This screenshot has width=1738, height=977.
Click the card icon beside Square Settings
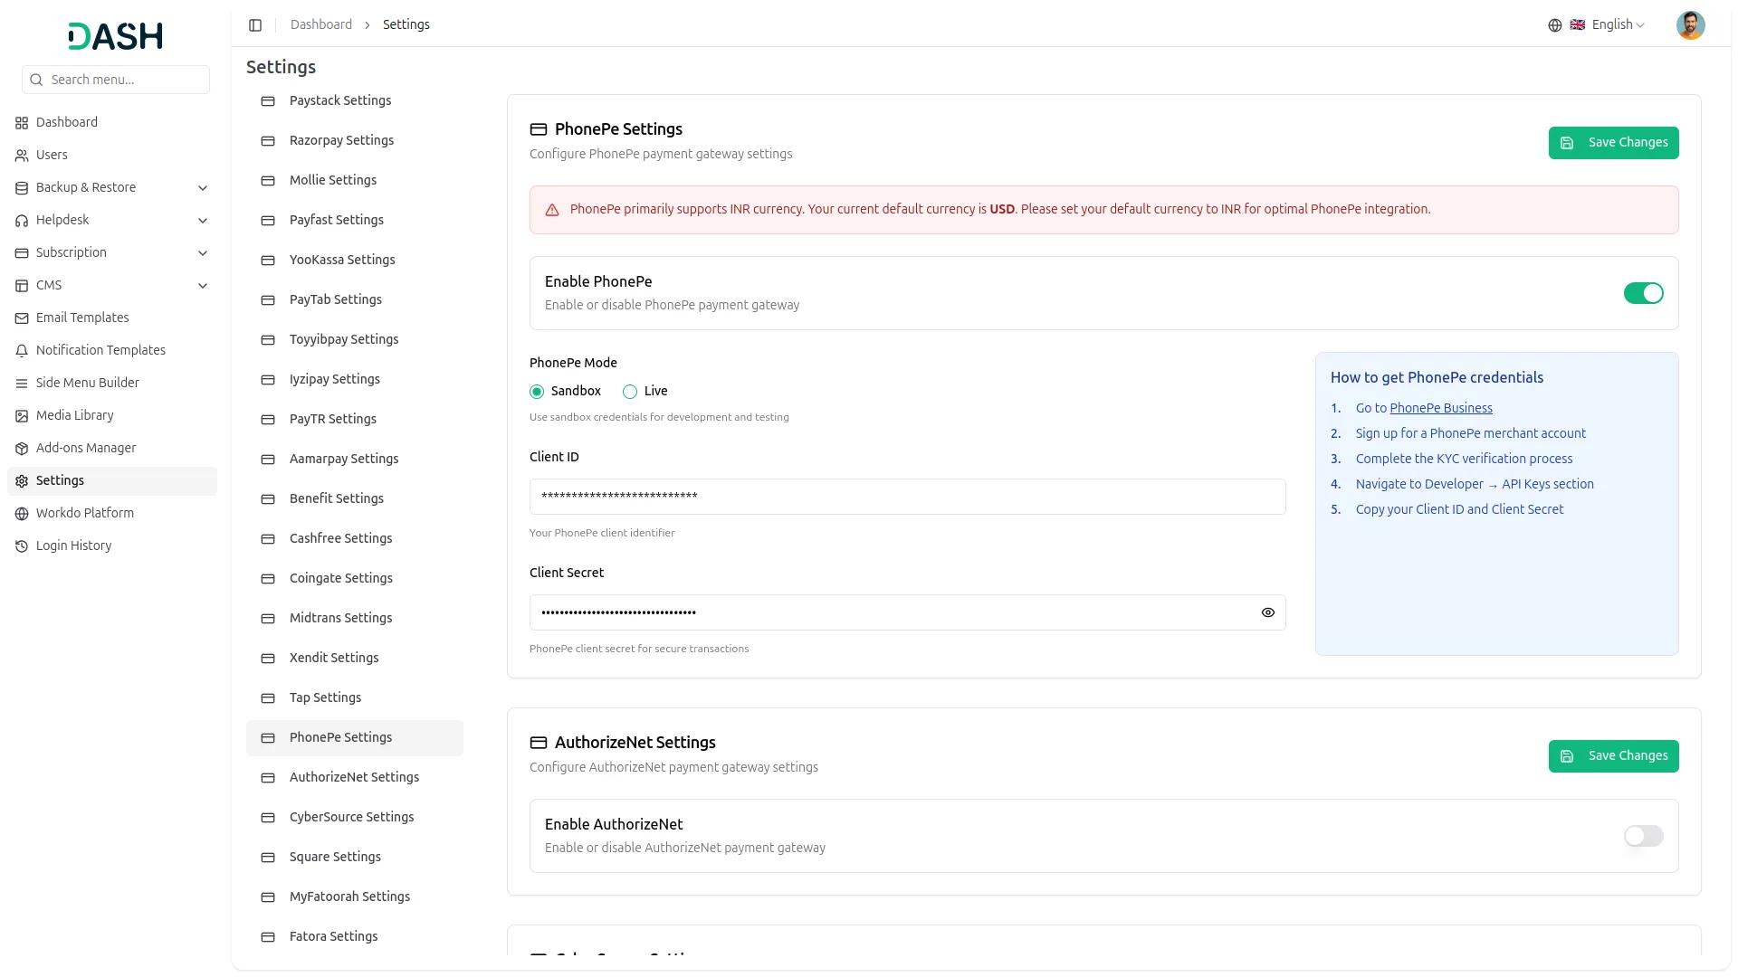pyautogui.click(x=268, y=858)
